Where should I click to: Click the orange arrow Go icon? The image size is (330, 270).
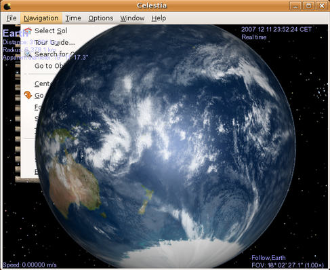(x=28, y=95)
